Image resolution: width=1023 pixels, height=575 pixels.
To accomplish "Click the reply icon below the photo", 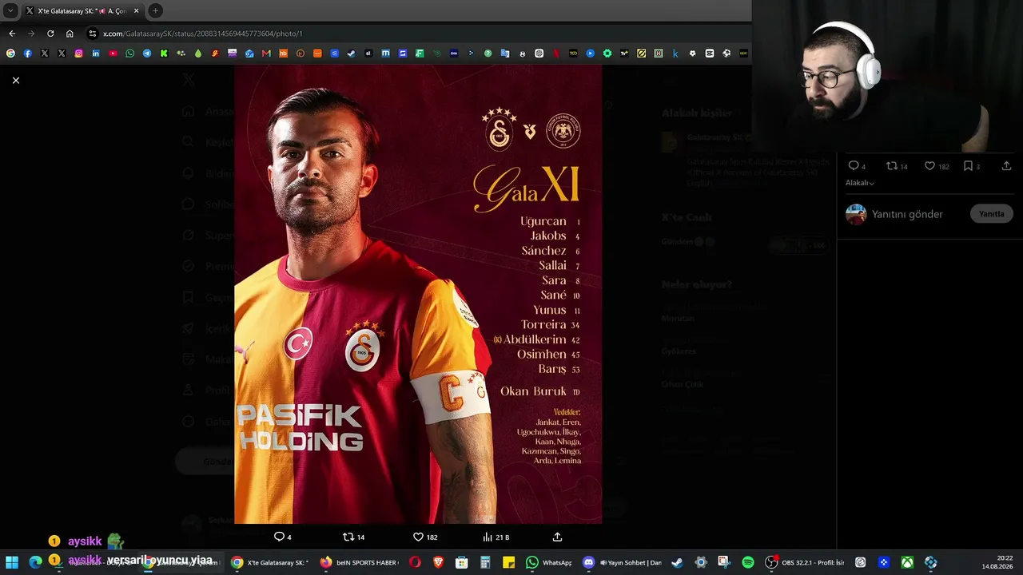I will coord(279,537).
